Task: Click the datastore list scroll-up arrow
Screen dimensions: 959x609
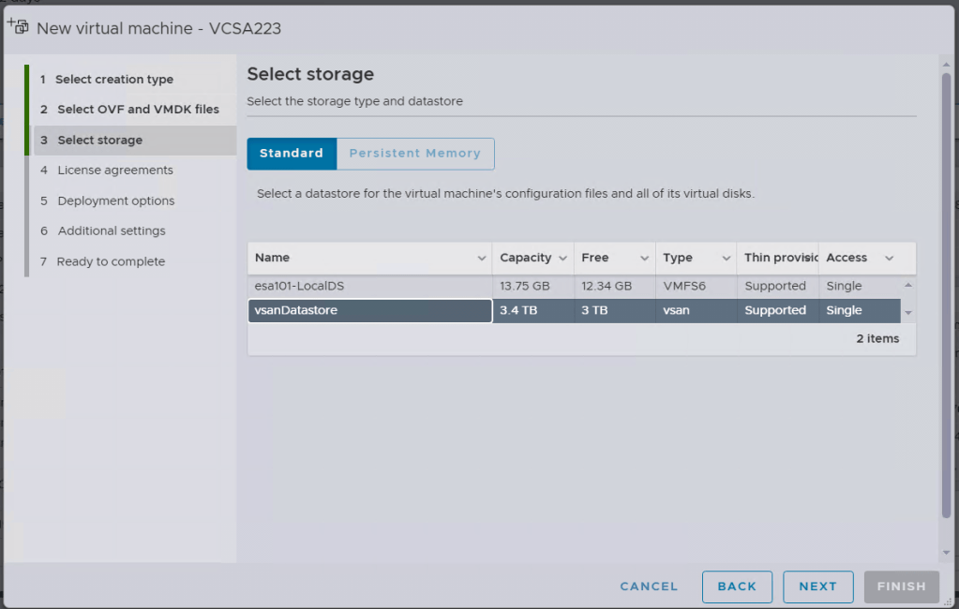Action: coord(907,286)
